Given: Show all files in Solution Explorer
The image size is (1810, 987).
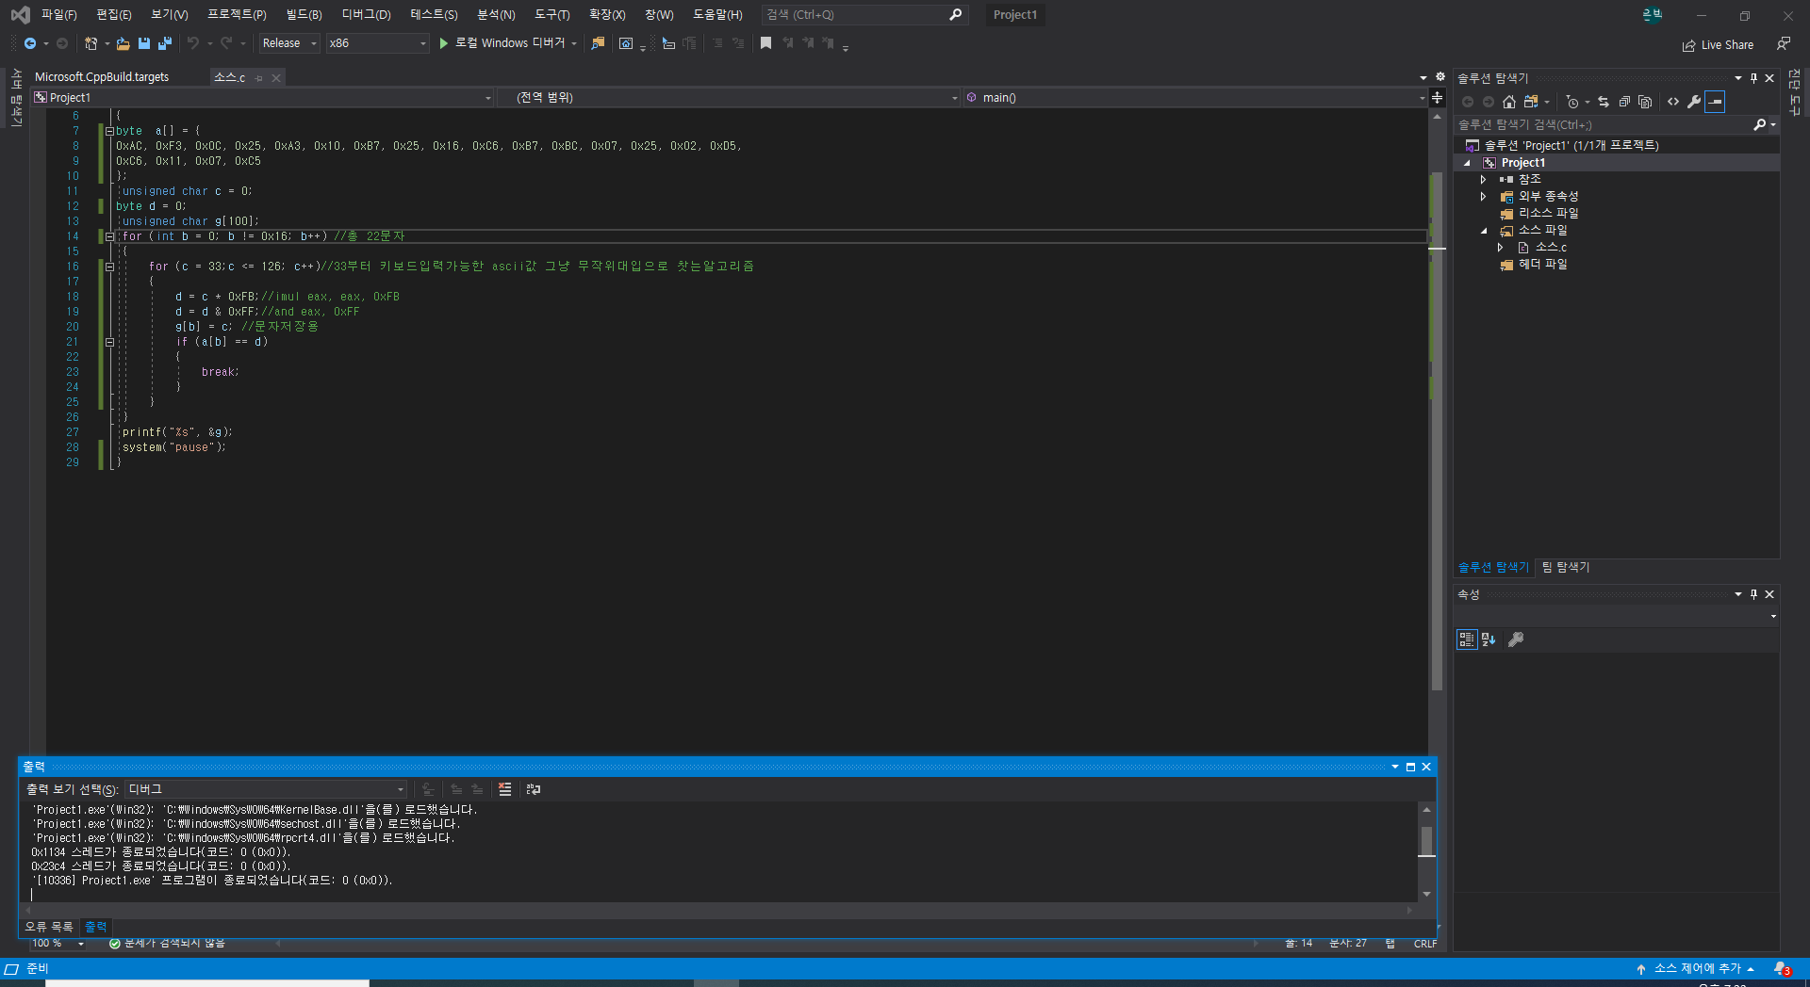Looking at the screenshot, I should coord(1645,102).
